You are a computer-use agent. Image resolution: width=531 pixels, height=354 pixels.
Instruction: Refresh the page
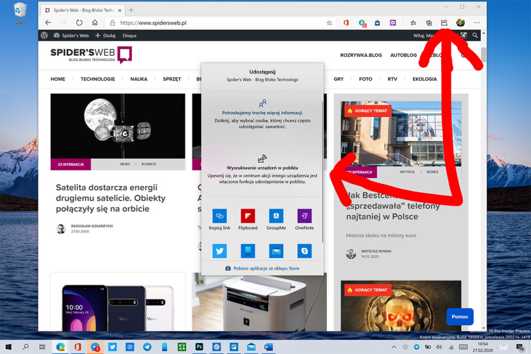tap(79, 23)
